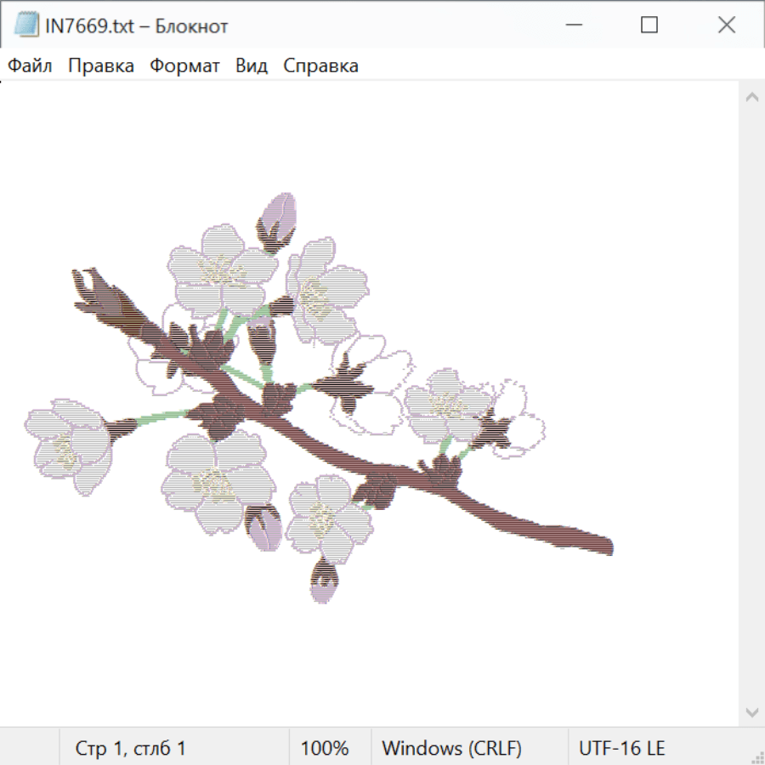765x765 pixels.
Task: Click the Windows (CRLF) line ending indicator
Action: click(x=451, y=748)
